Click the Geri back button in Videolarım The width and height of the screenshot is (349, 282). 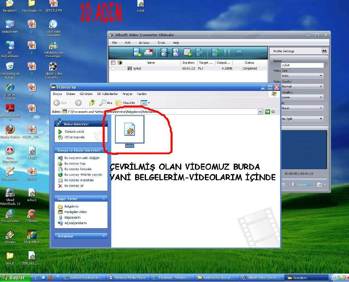coord(60,103)
